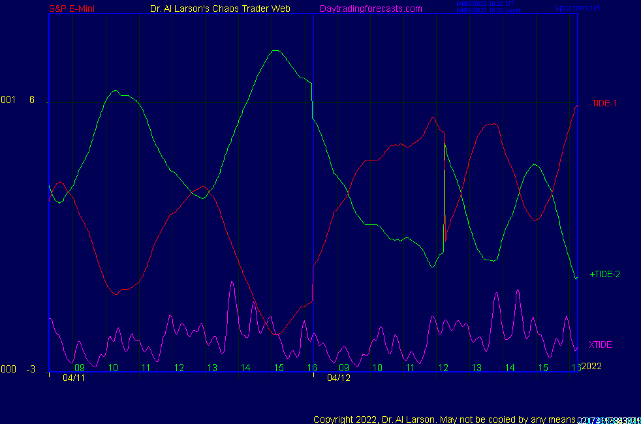Click the 09 hour label of 04/11
This screenshot has width=641, height=424.
tap(80, 368)
